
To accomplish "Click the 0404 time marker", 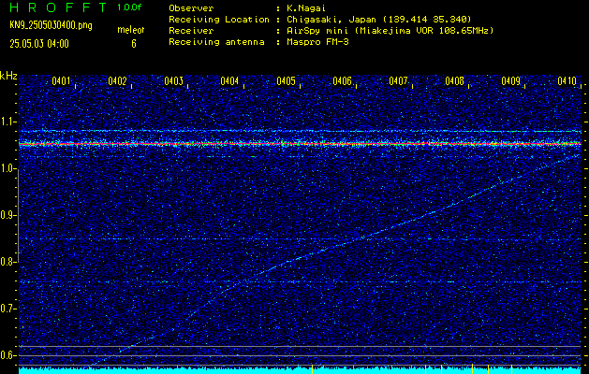I will point(230,80).
